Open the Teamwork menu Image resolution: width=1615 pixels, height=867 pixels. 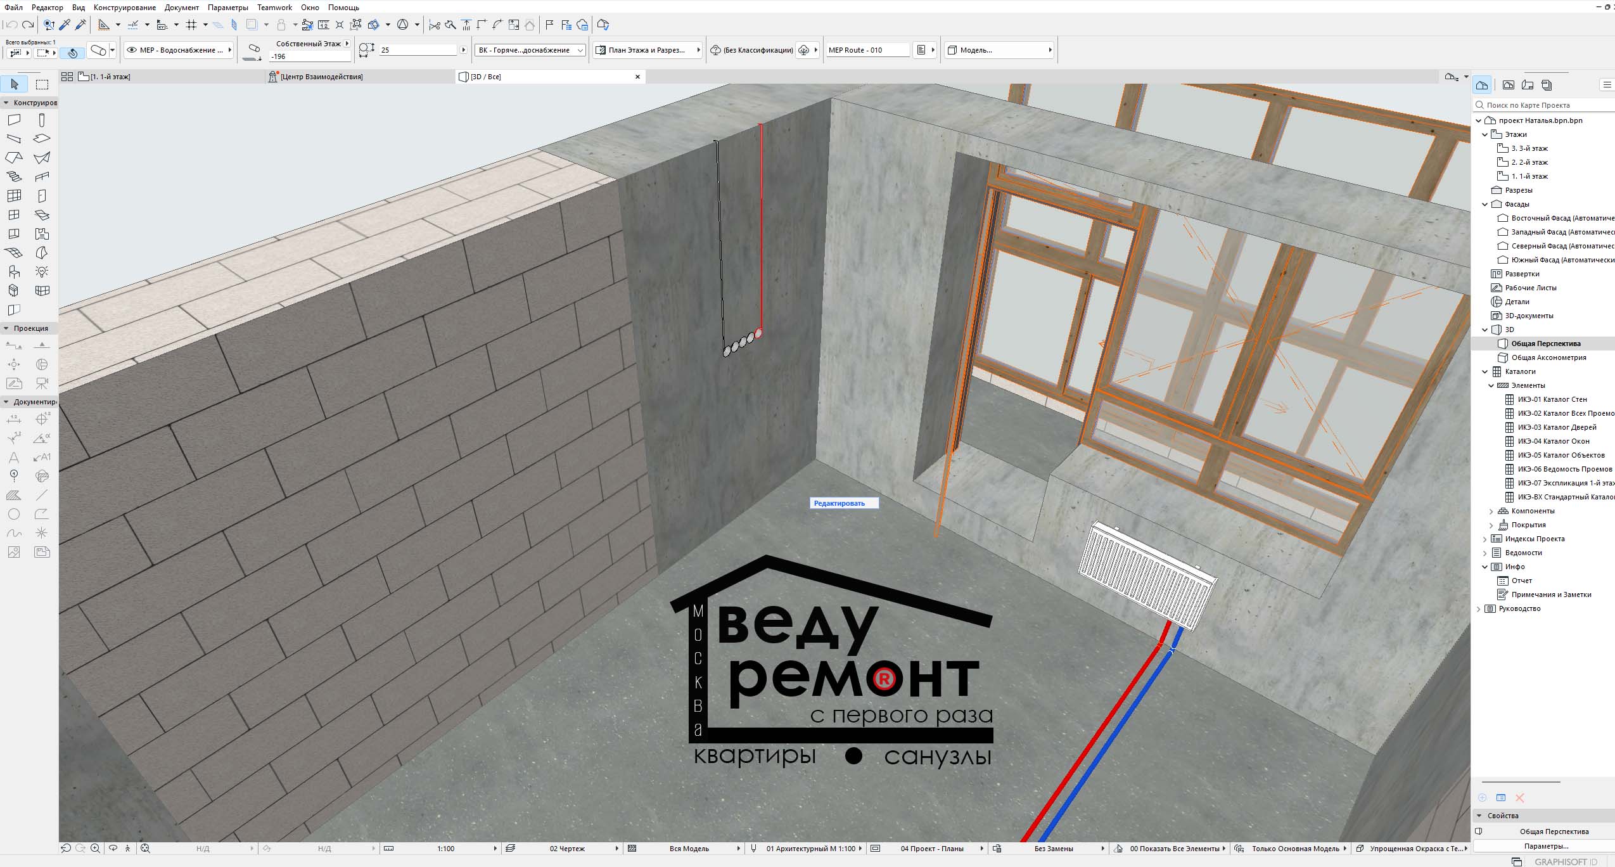pyautogui.click(x=275, y=8)
